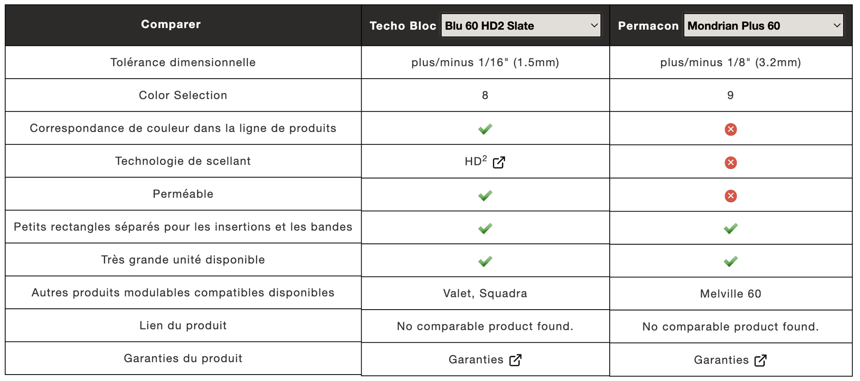
Task: Click the HD² sealant technology text
Action: click(x=476, y=161)
